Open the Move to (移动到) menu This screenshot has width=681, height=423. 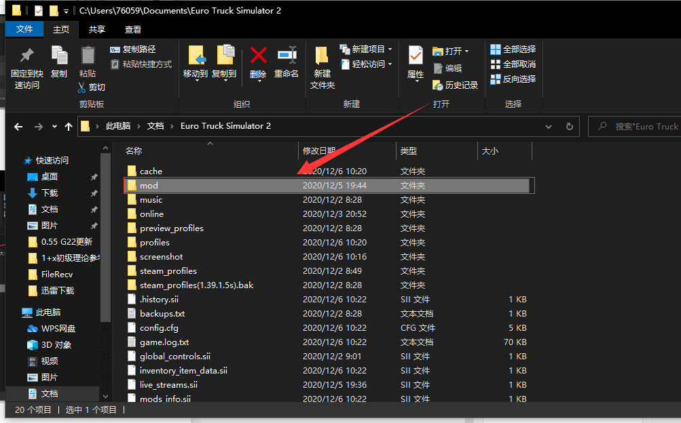196,63
